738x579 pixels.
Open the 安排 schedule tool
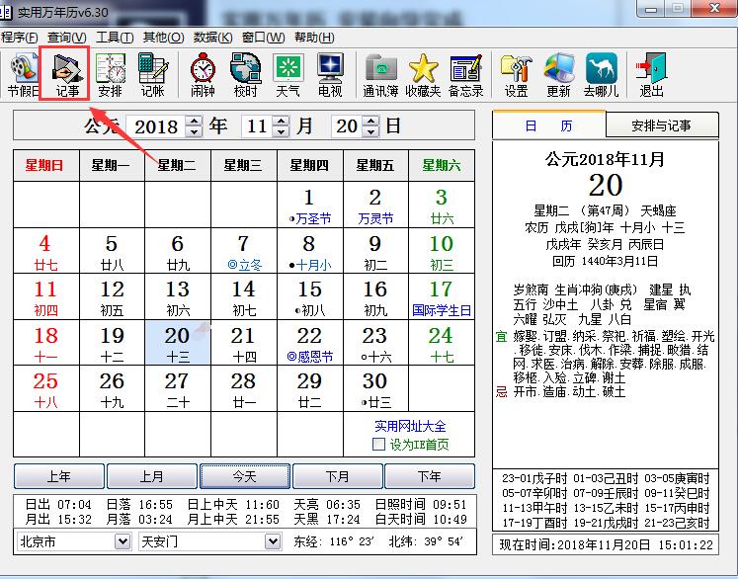[x=110, y=75]
